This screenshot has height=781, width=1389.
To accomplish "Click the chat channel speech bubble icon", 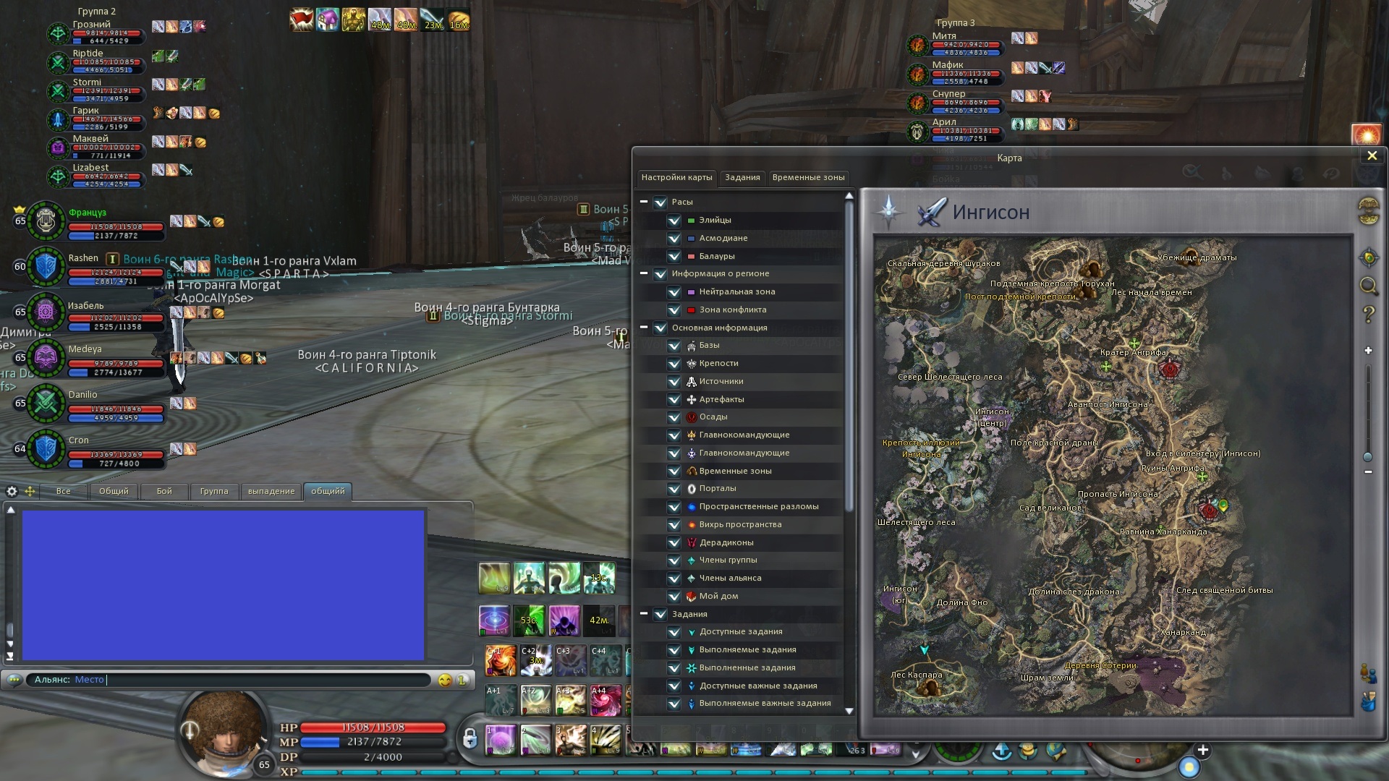I will tap(14, 680).
